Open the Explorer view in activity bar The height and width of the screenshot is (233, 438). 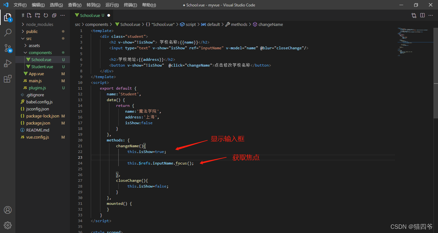[8, 17]
